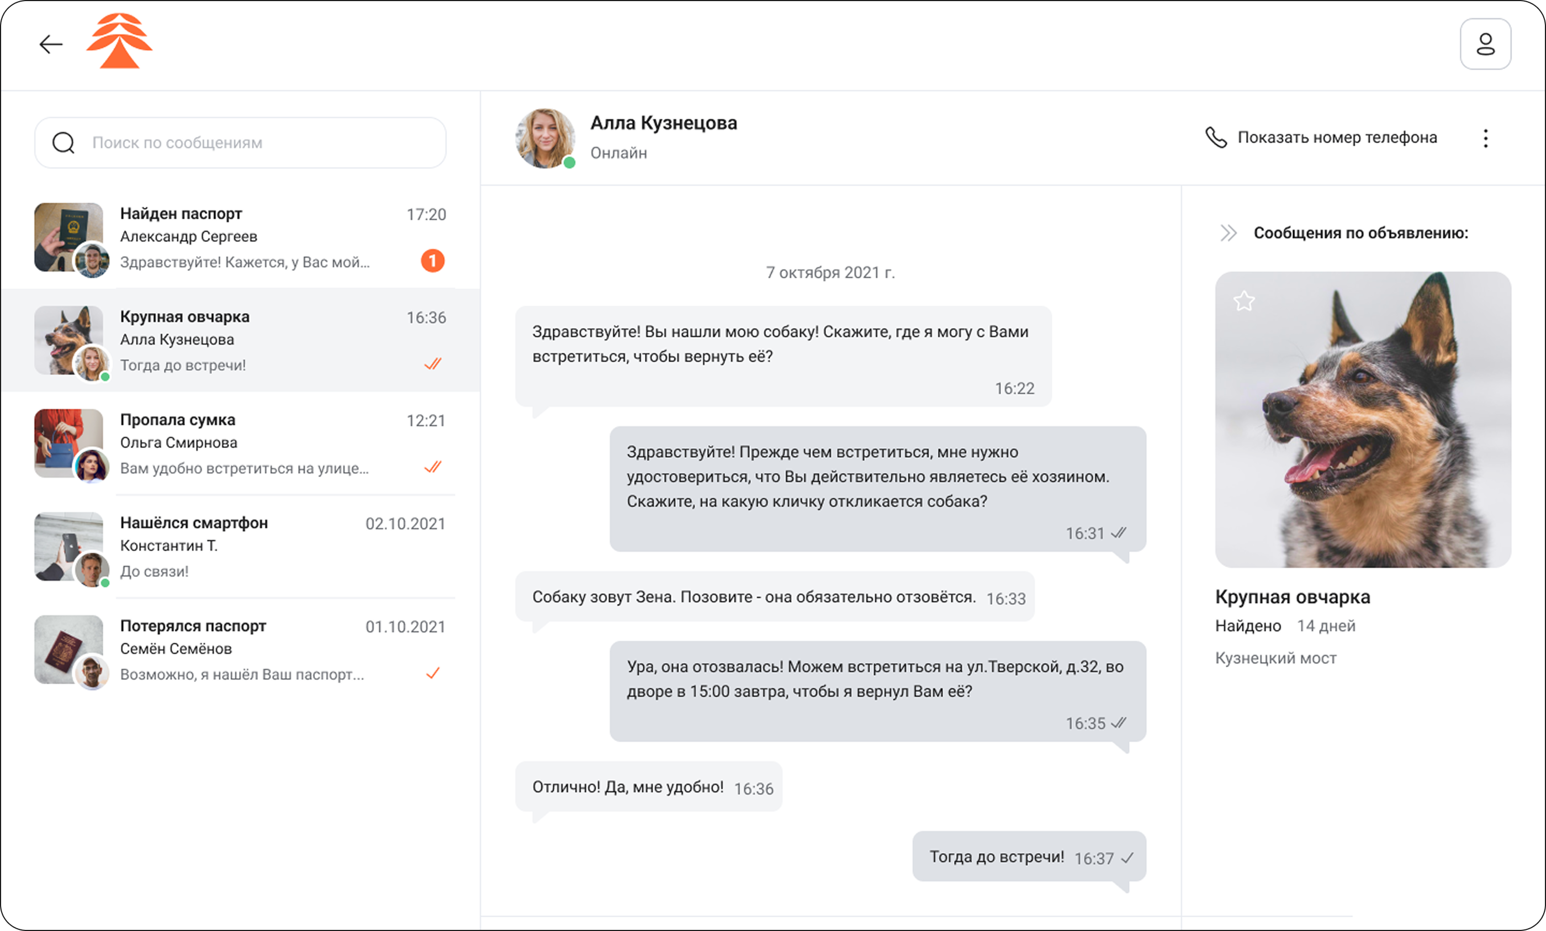Open the Крупная овчарка listing title

pos(1292,596)
